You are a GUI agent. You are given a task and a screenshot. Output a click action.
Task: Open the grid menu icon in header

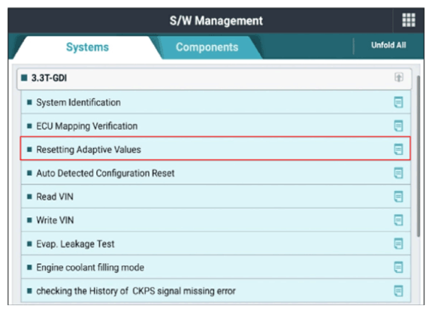point(408,20)
